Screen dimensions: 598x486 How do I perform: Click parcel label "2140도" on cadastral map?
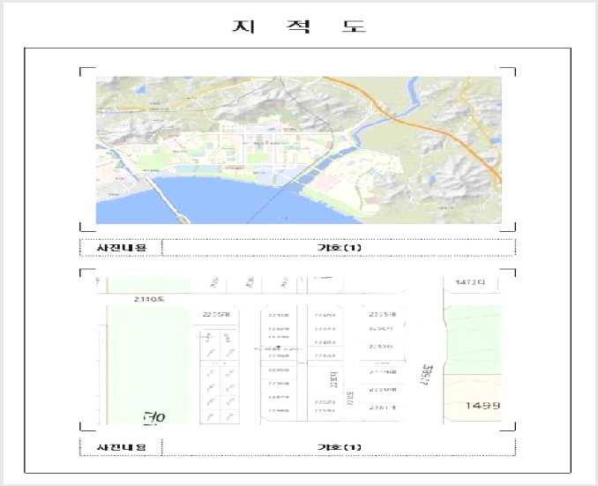click(x=149, y=300)
